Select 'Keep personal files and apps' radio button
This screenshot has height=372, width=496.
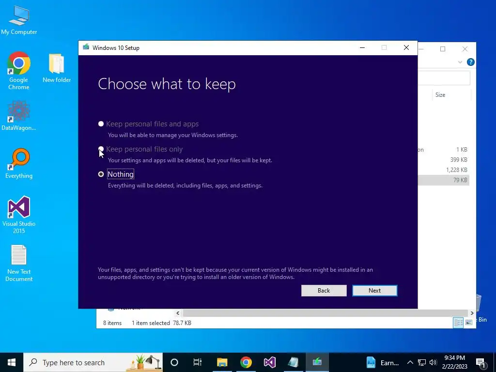tap(101, 124)
